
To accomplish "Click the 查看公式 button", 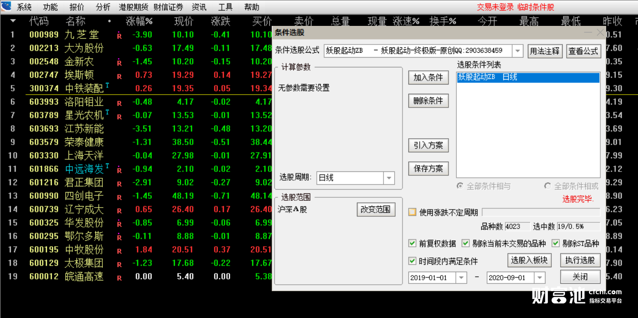I will (x=583, y=51).
